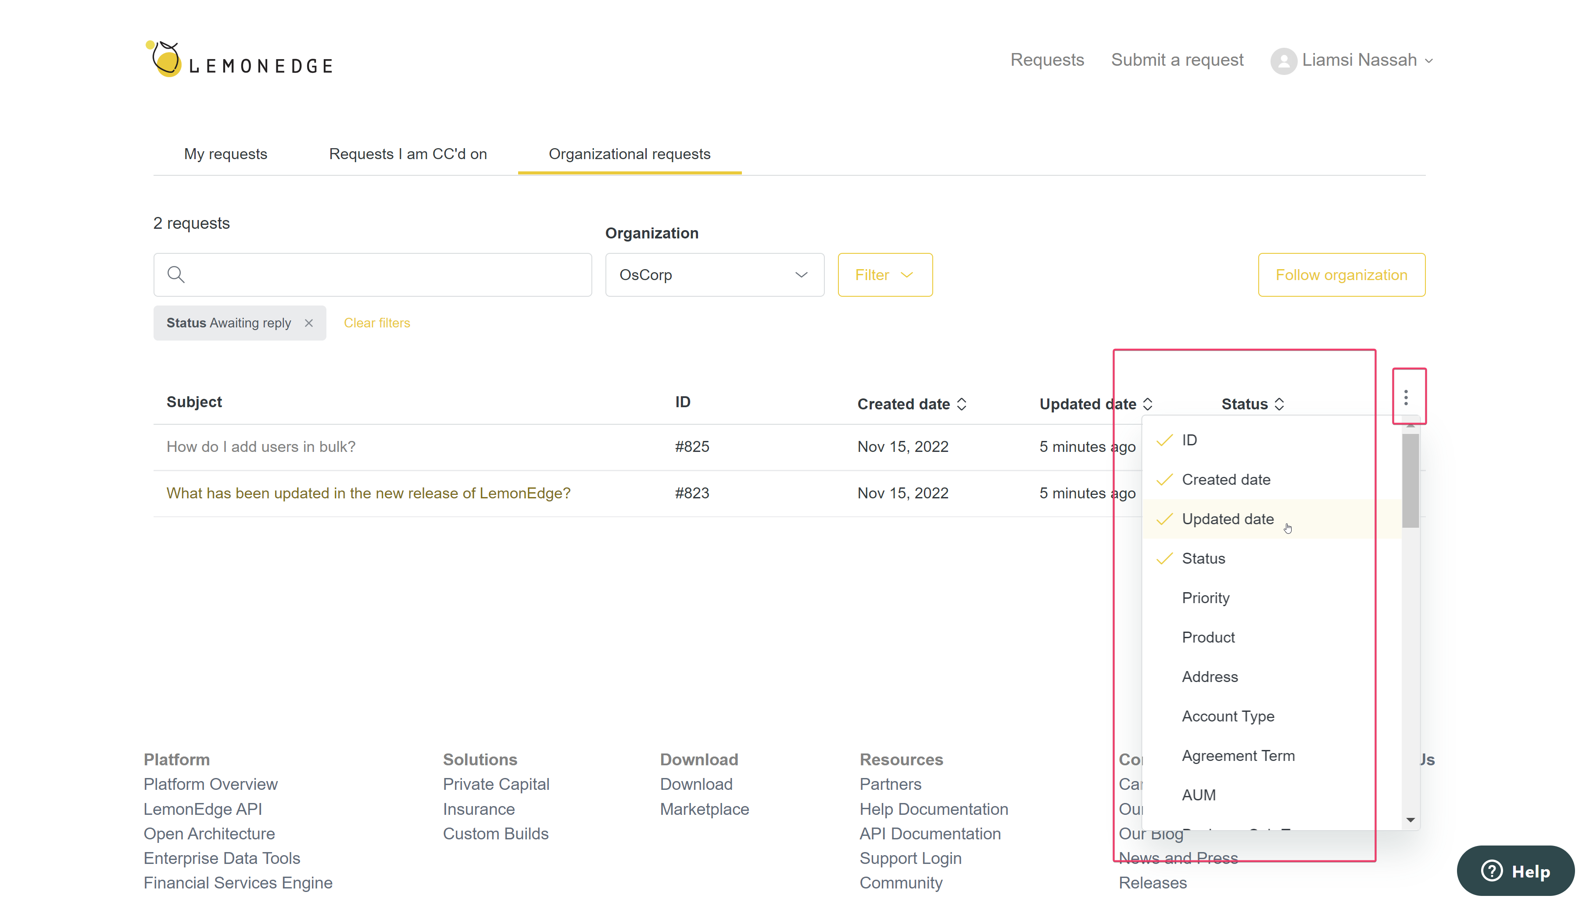Enable the Agreement Term column
Viewport: 1593px width, 906px height.
[x=1271, y=755]
